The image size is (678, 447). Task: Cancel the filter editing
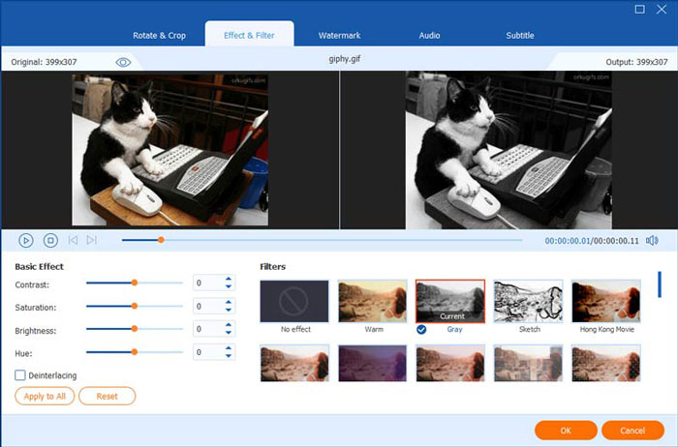632,431
